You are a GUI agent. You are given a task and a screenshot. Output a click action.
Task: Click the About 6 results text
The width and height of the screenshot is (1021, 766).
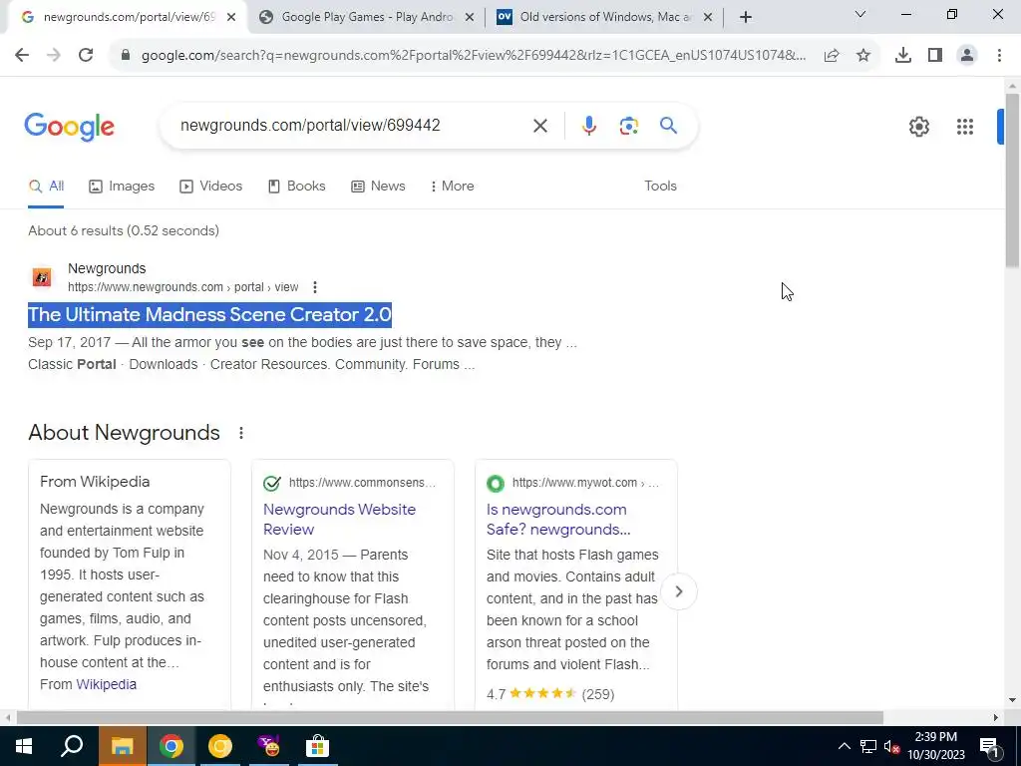tap(124, 230)
